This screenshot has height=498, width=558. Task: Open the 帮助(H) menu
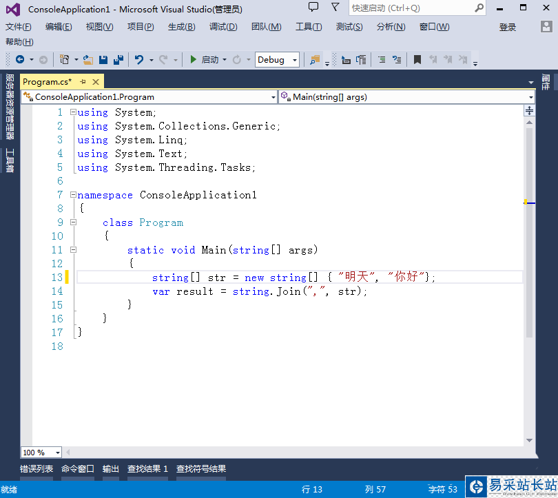pos(19,42)
